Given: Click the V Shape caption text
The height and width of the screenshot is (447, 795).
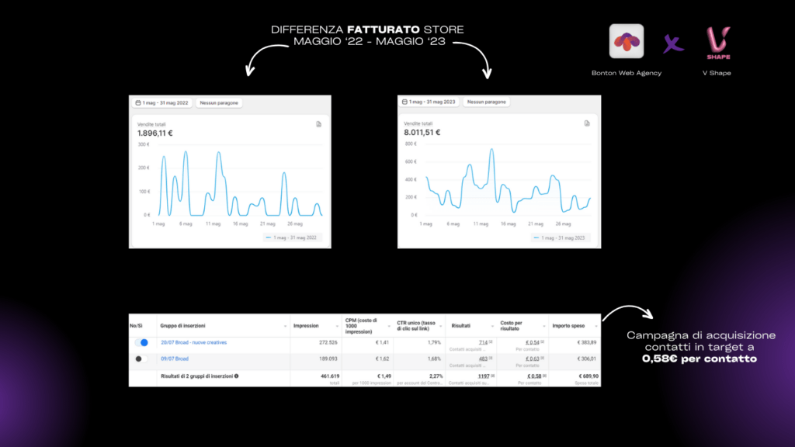Looking at the screenshot, I should pos(717,73).
